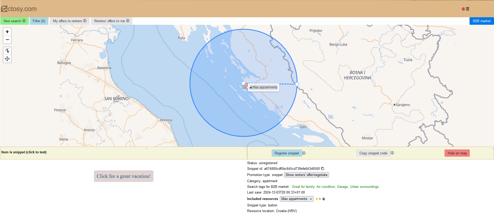The width and height of the screenshot is (494, 218).
Task: Click info icon beside Register snippet
Action: [304, 153]
